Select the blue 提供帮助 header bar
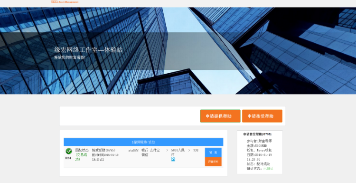Image resolution: width=356 pixels, height=183 pixels. pos(143,142)
